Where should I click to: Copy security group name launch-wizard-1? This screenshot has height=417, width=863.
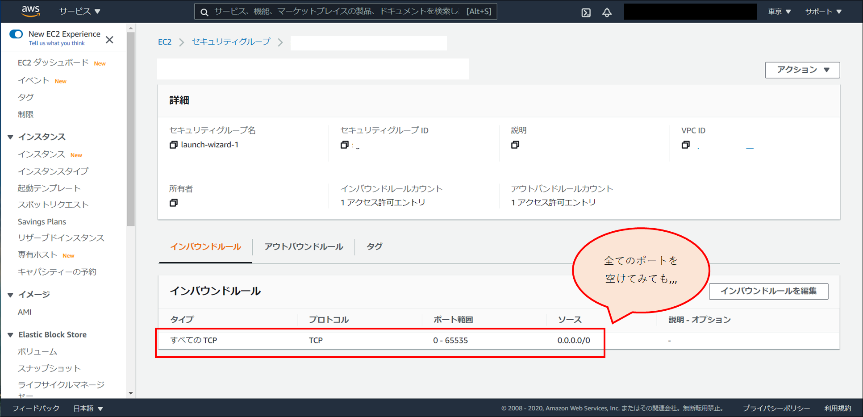[174, 145]
